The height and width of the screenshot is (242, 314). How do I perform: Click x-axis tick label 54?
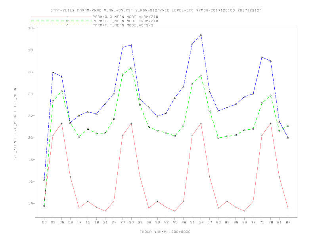201,222
